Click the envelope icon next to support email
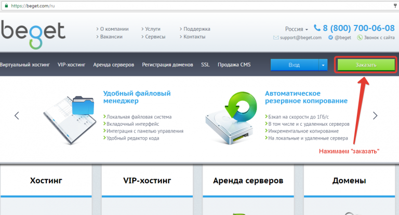The width and height of the screenshot is (399, 215). (276, 38)
